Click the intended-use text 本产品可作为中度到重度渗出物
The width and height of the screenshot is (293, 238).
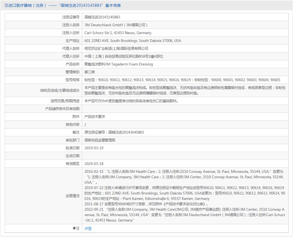pyautogui.click(x=132, y=101)
